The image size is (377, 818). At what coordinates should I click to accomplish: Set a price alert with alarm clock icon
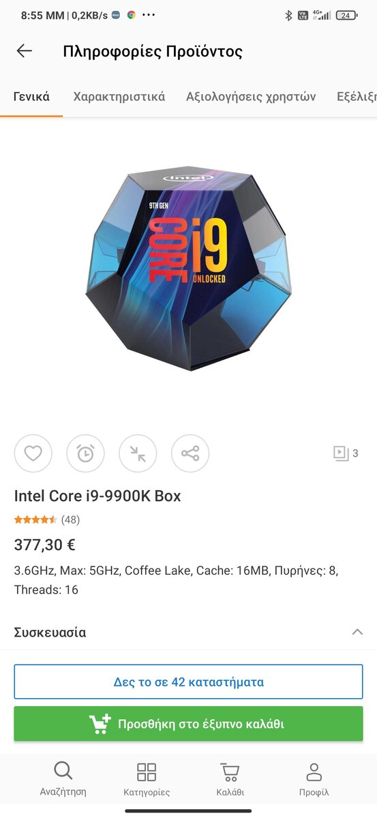tap(85, 453)
